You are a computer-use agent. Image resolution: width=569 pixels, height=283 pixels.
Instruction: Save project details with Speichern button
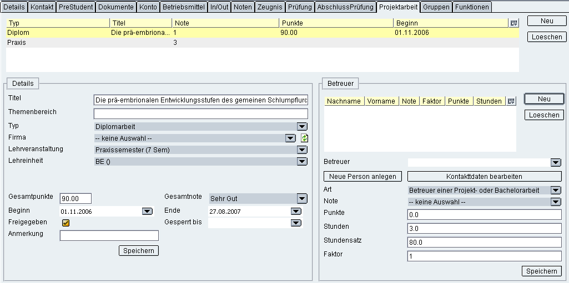(139, 251)
